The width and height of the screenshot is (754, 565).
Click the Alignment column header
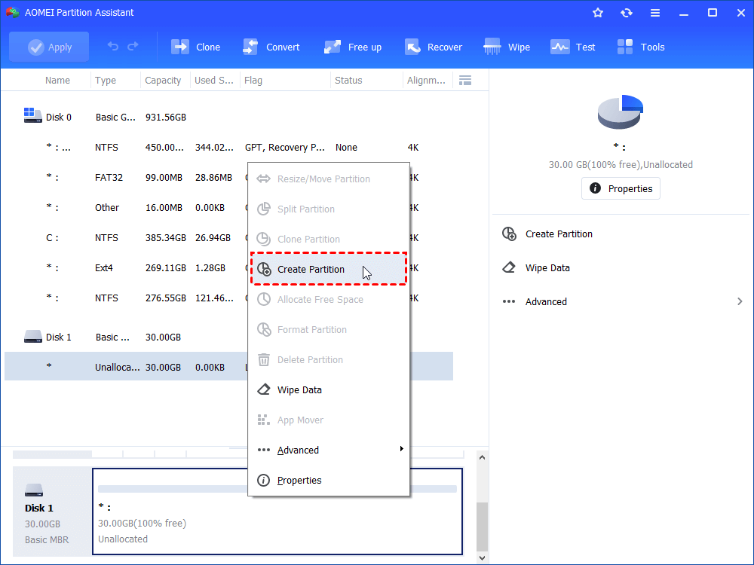point(426,81)
